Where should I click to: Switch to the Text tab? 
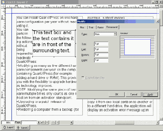(x=91, y=27)
